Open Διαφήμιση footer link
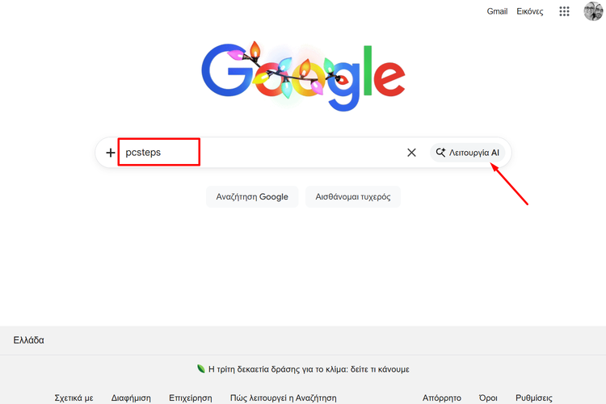The width and height of the screenshot is (606, 404). click(x=131, y=398)
